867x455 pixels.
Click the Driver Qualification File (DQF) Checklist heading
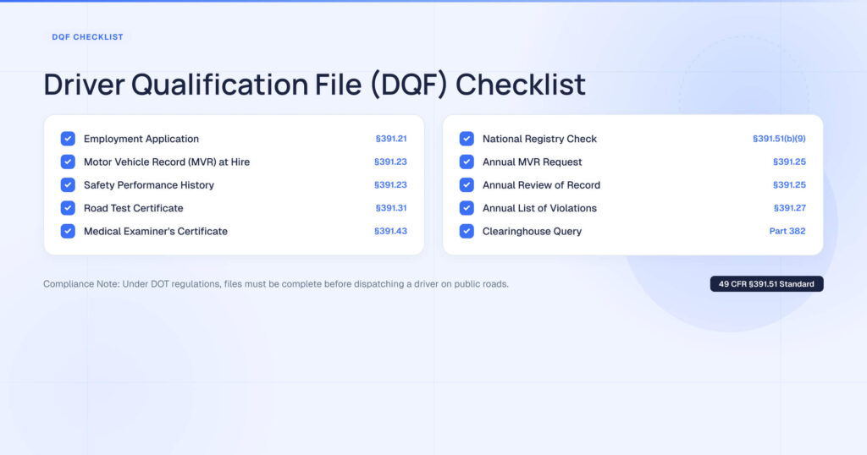(x=314, y=85)
